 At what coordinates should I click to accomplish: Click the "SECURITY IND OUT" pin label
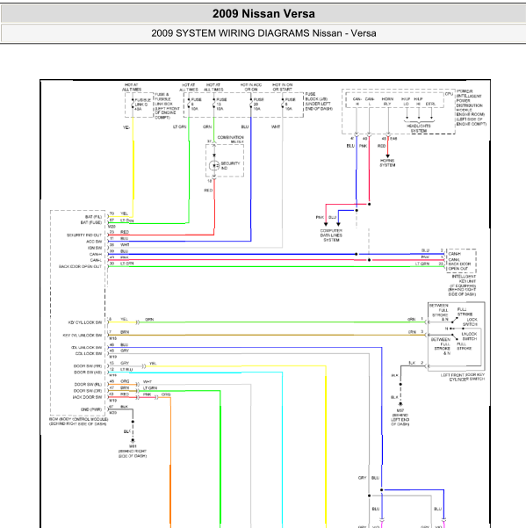click(x=84, y=235)
